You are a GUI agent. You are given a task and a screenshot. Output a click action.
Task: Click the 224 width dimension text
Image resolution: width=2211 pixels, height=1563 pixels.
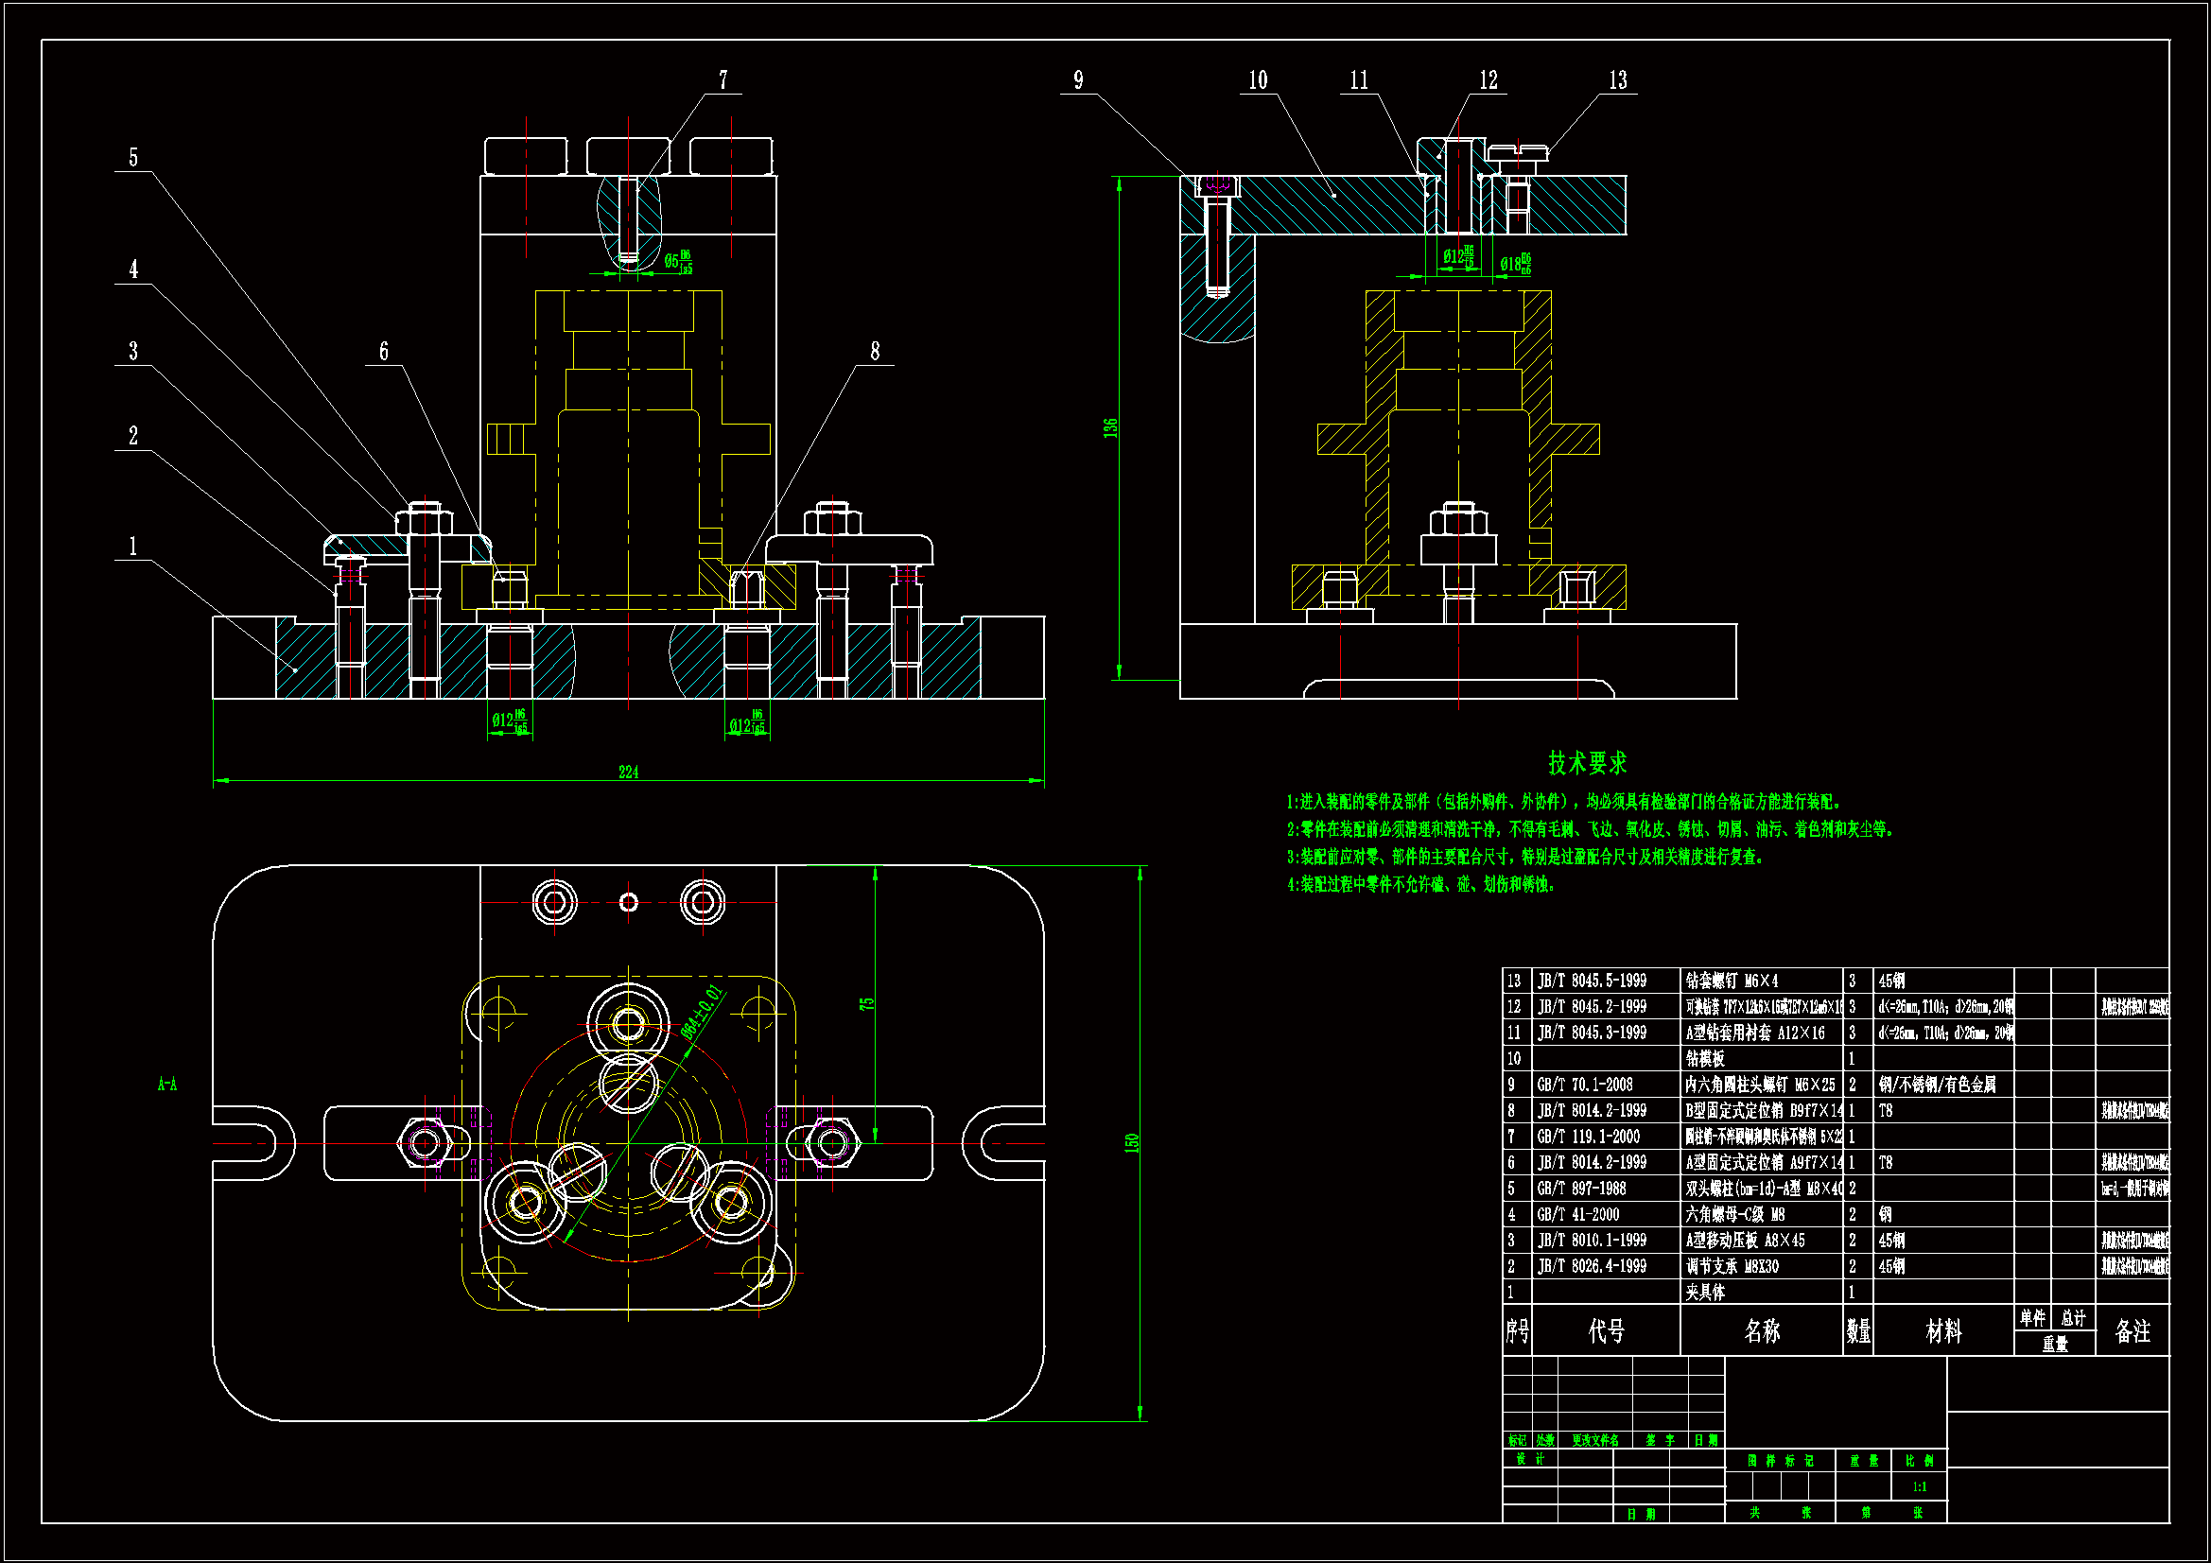coord(628,772)
